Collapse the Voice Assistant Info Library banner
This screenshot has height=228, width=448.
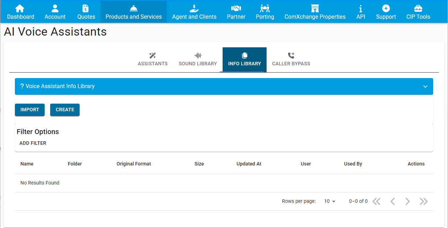425,86
